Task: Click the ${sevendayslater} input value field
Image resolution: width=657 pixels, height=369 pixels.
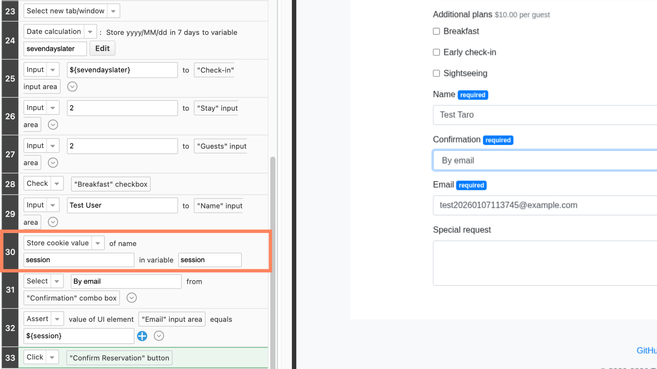Action: pos(122,70)
